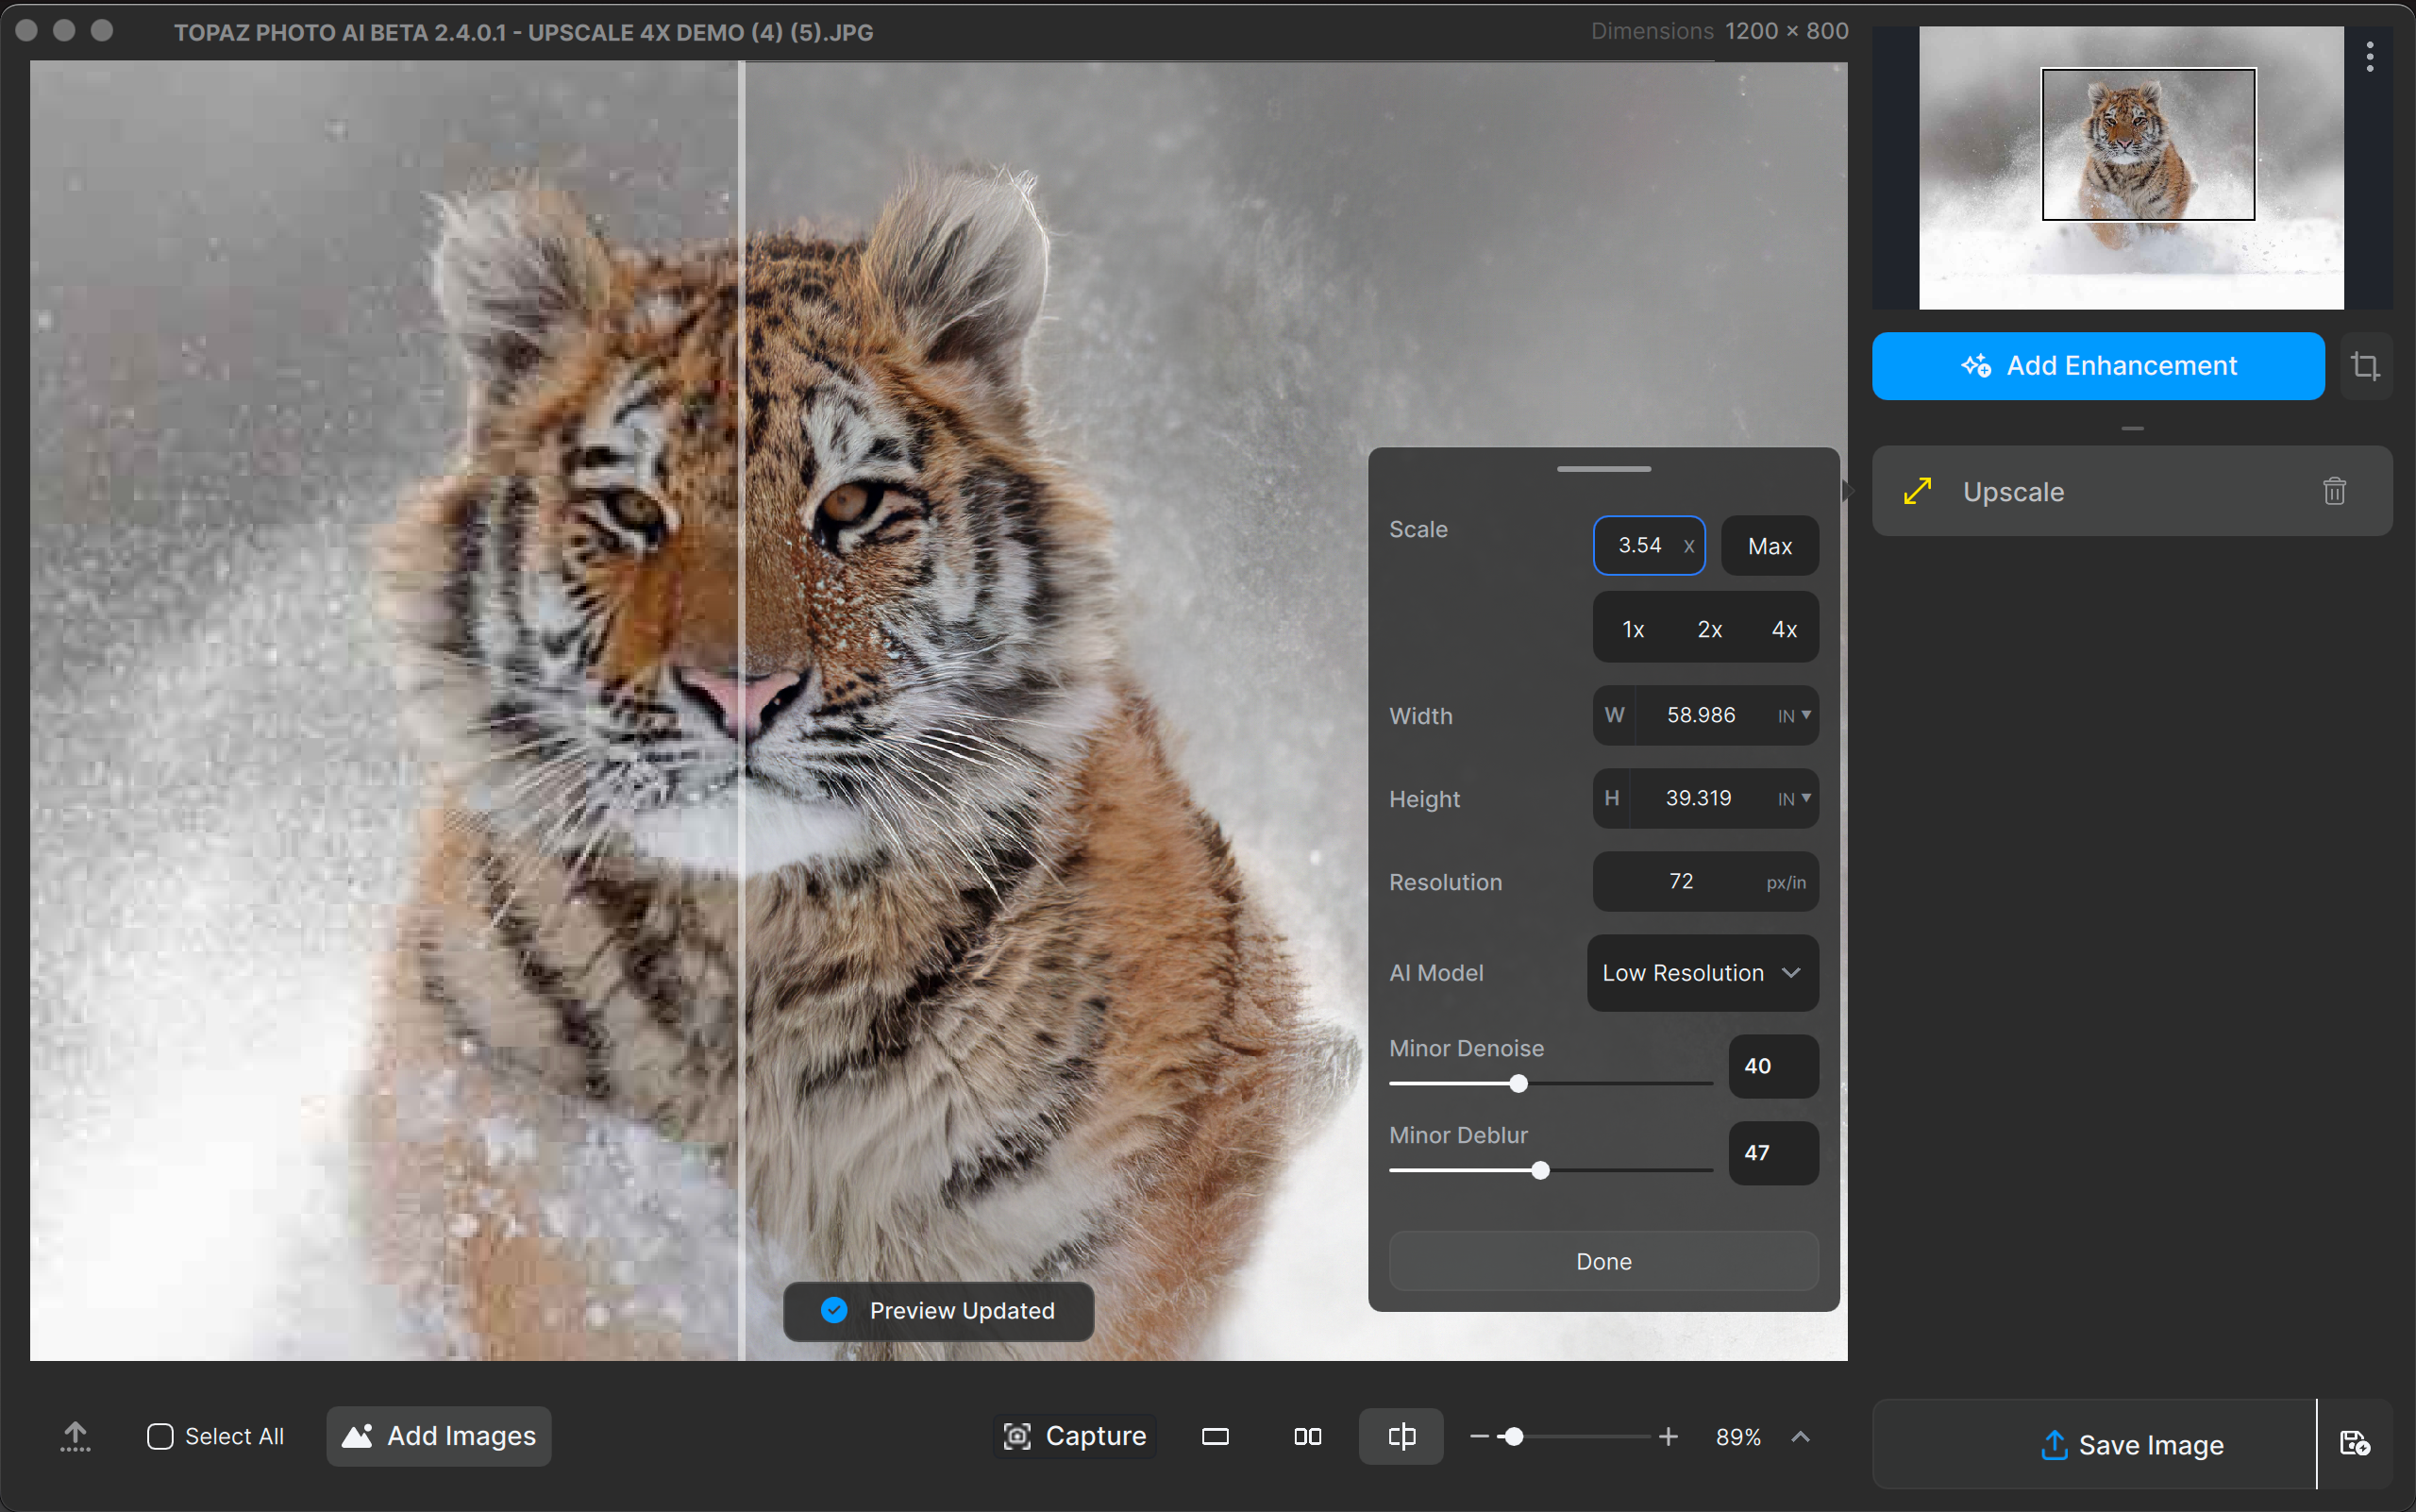Check the Select All checkbox
This screenshot has width=2416, height=1512.
pyautogui.click(x=160, y=1437)
